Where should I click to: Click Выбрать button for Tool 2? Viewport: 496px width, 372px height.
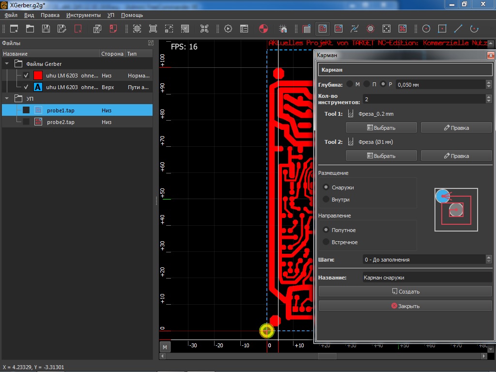[x=381, y=155]
